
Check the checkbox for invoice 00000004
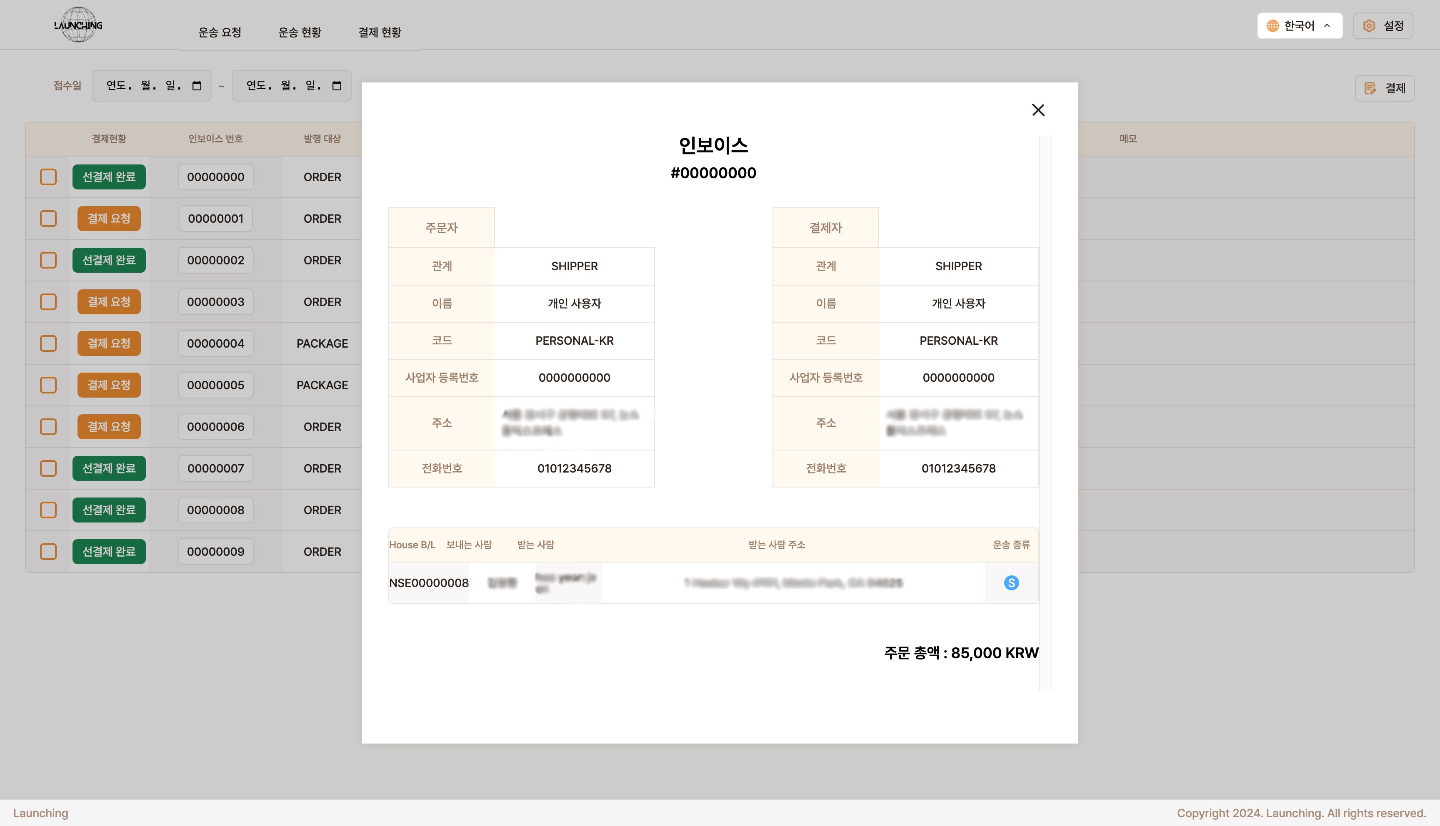point(48,343)
